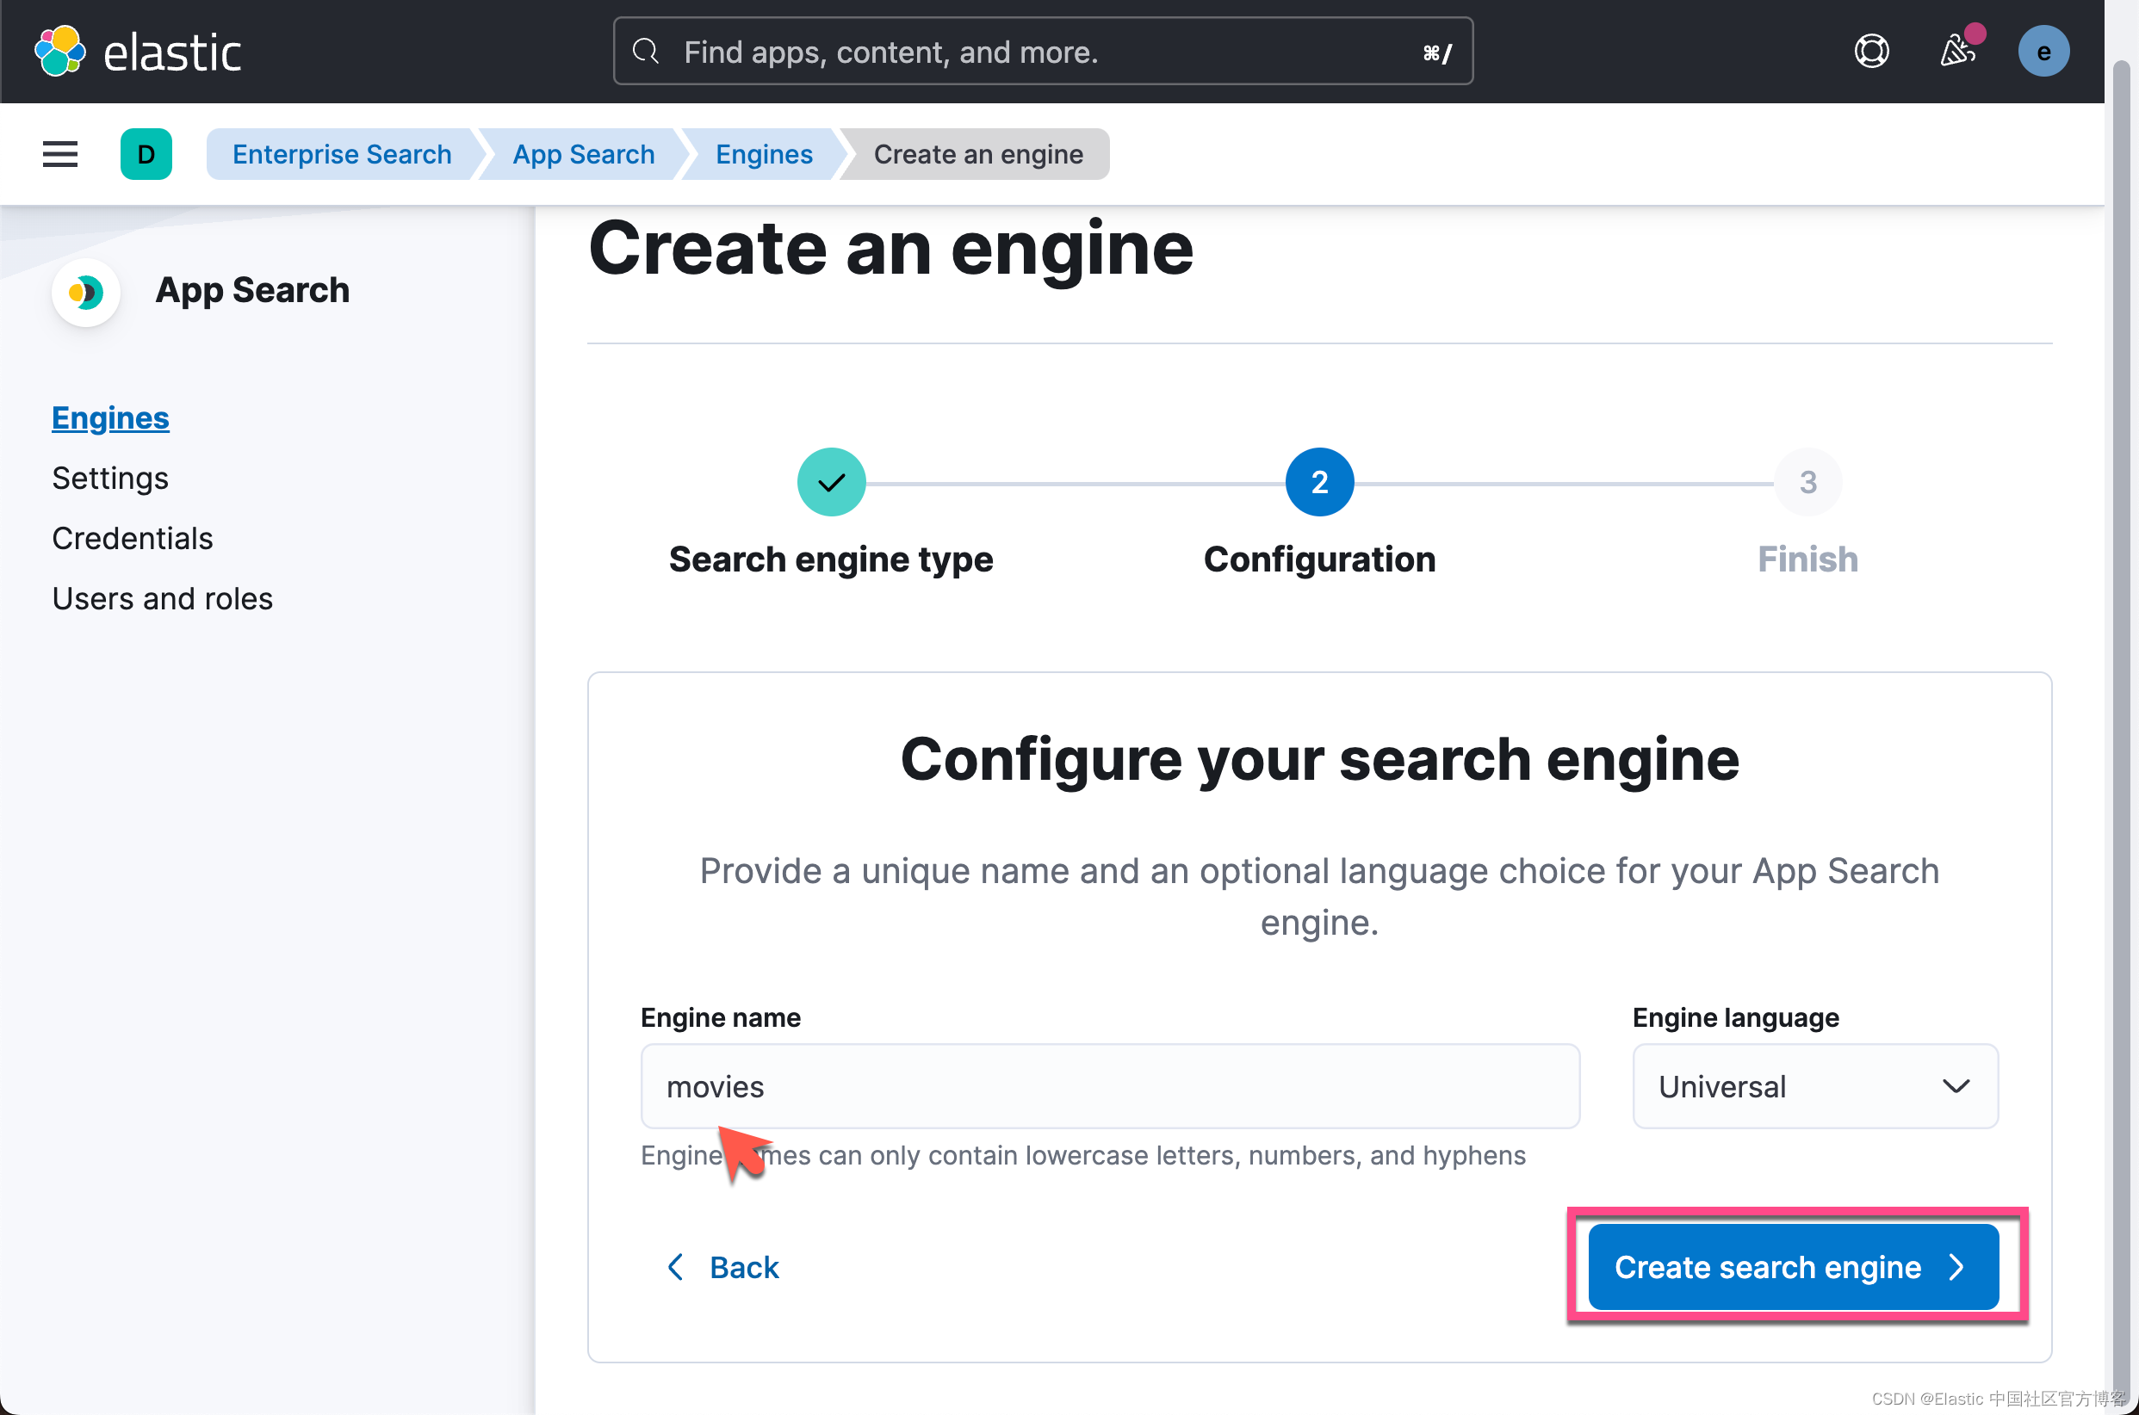2139x1415 pixels.
Task: Open the Engine language dropdown
Action: tap(1815, 1086)
